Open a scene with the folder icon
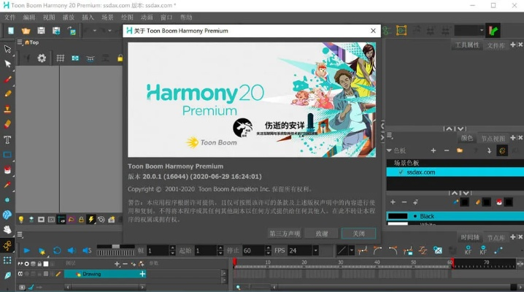The width and height of the screenshot is (524, 292). (26, 31)
